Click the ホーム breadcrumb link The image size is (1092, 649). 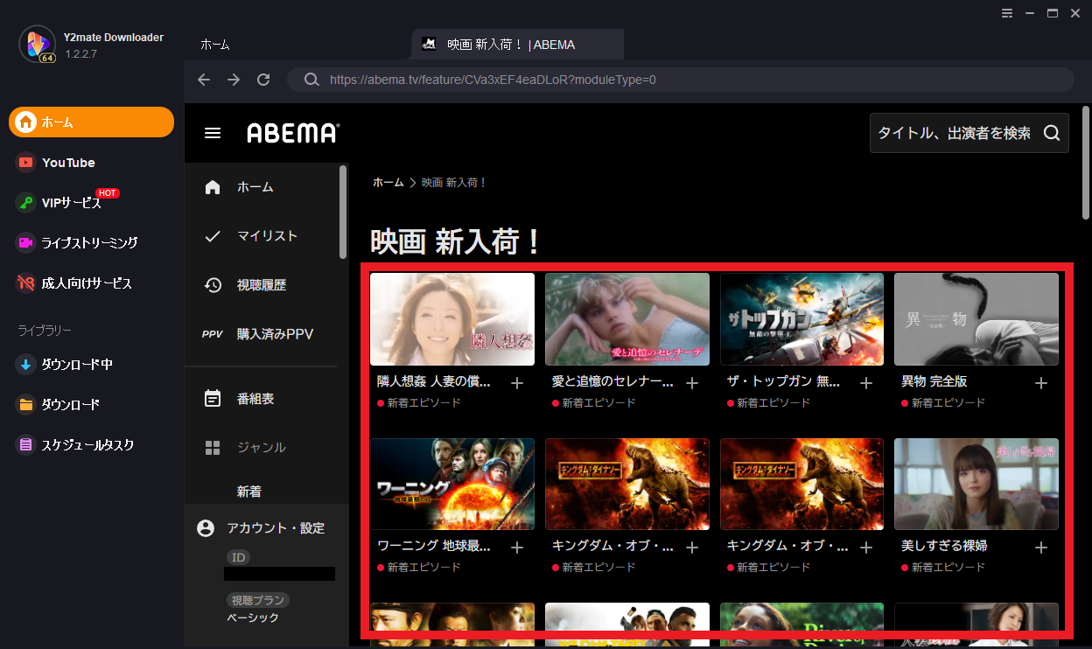click(x=388, y=183)
